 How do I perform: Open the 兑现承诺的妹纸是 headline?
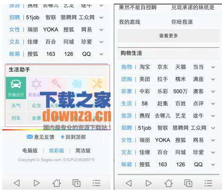[x=193, y=7]
